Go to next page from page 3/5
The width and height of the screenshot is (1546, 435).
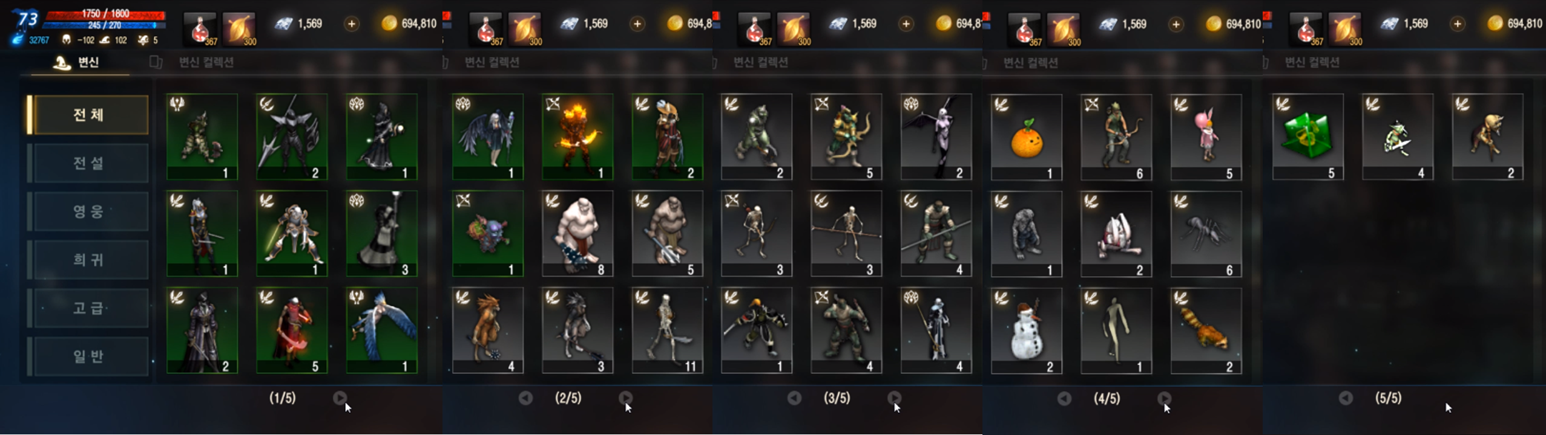894,398
